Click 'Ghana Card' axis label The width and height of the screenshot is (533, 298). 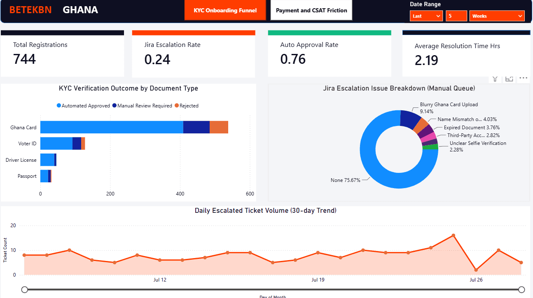coord(23,128)
